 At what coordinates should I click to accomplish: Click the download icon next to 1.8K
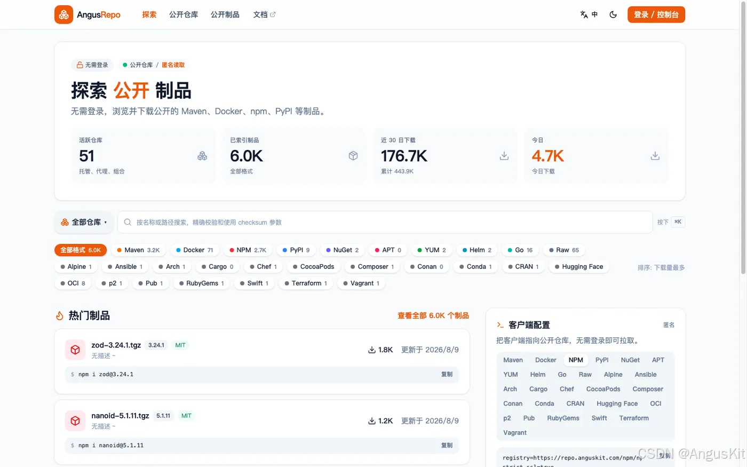pos(372,350)
